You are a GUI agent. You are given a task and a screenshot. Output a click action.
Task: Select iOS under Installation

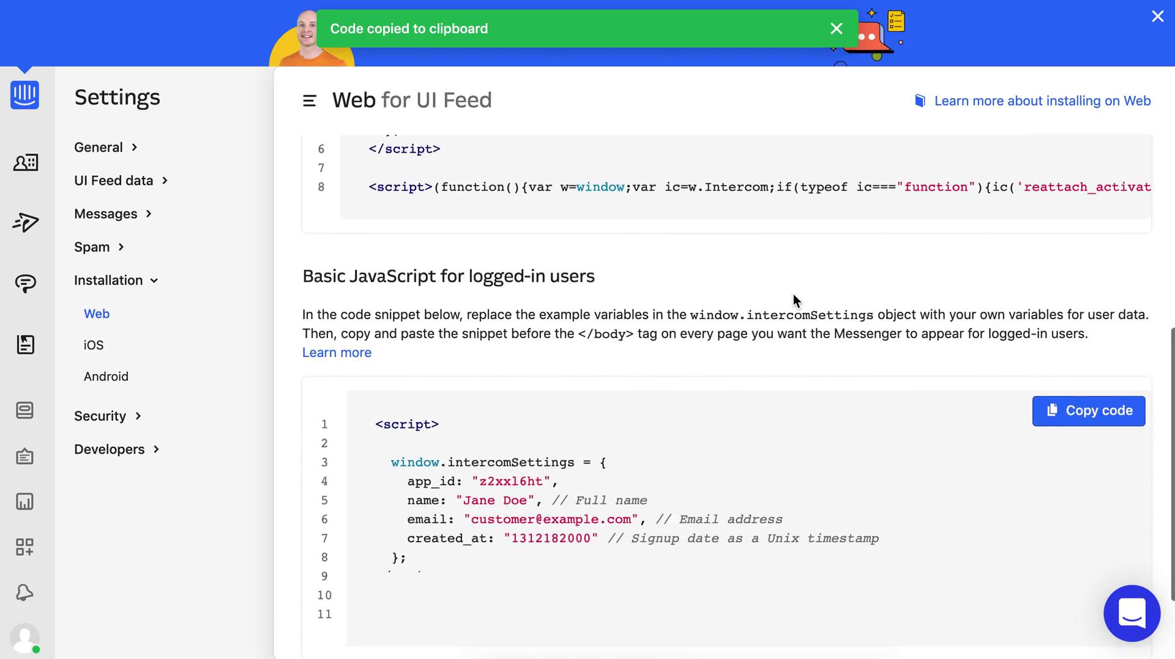pyautogui.click(x=94, y=345)
